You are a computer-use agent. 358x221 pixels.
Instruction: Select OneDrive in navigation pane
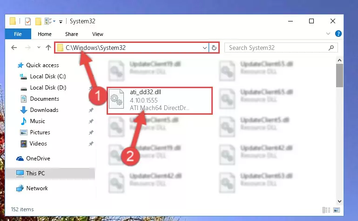coord(38,159)
